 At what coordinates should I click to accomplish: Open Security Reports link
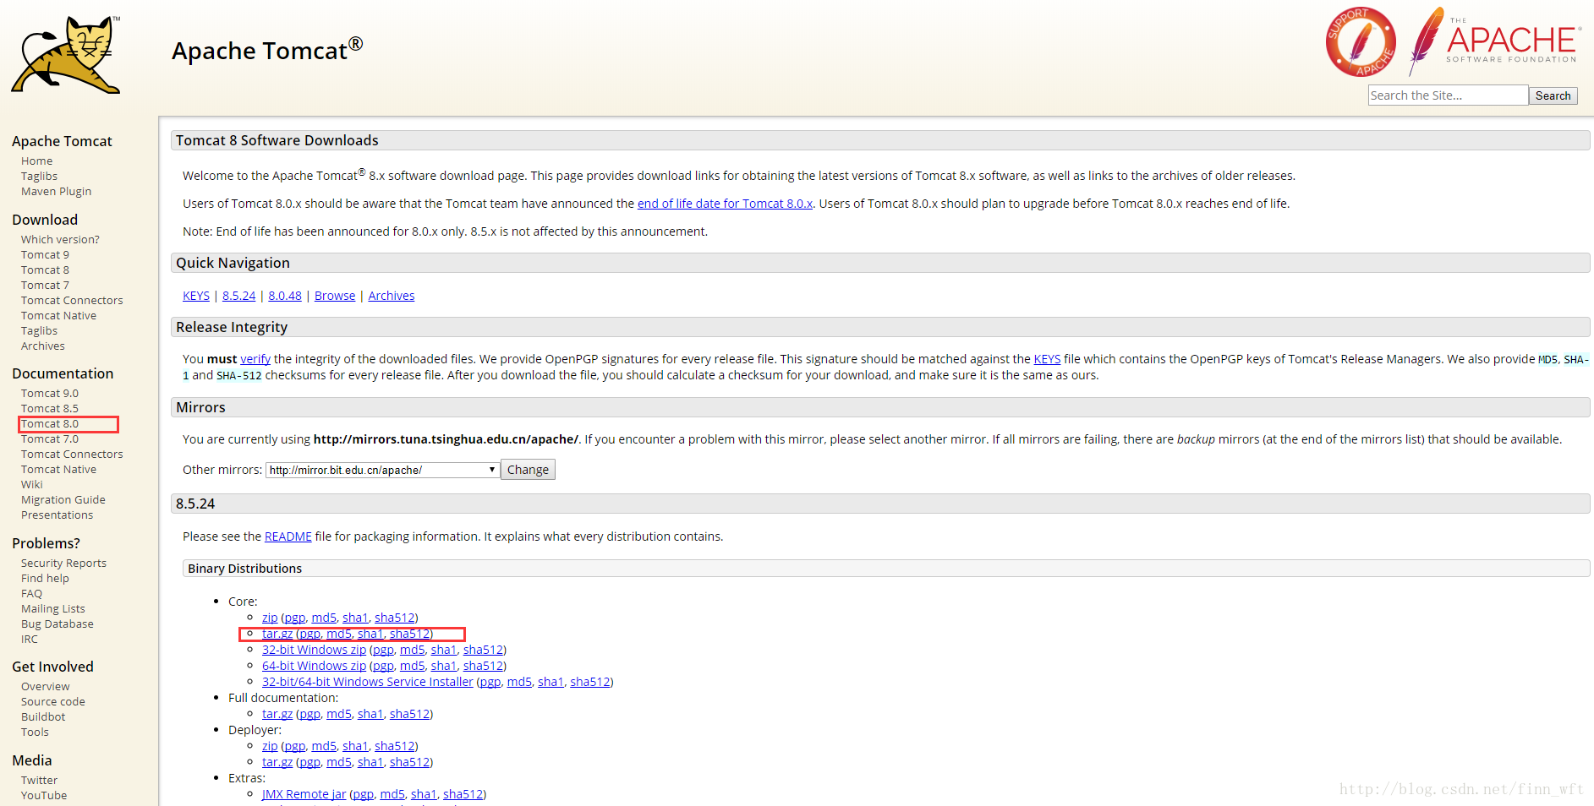coord(63,564)
